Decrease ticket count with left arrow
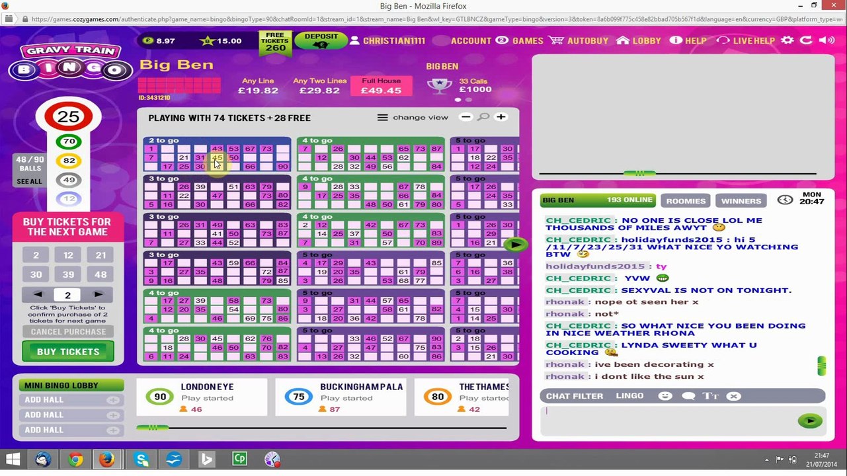847x476 pixels. point(38,295)
